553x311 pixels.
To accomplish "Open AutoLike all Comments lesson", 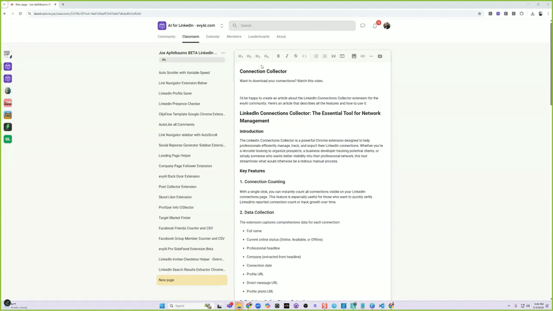I will [x=177, y=125].
